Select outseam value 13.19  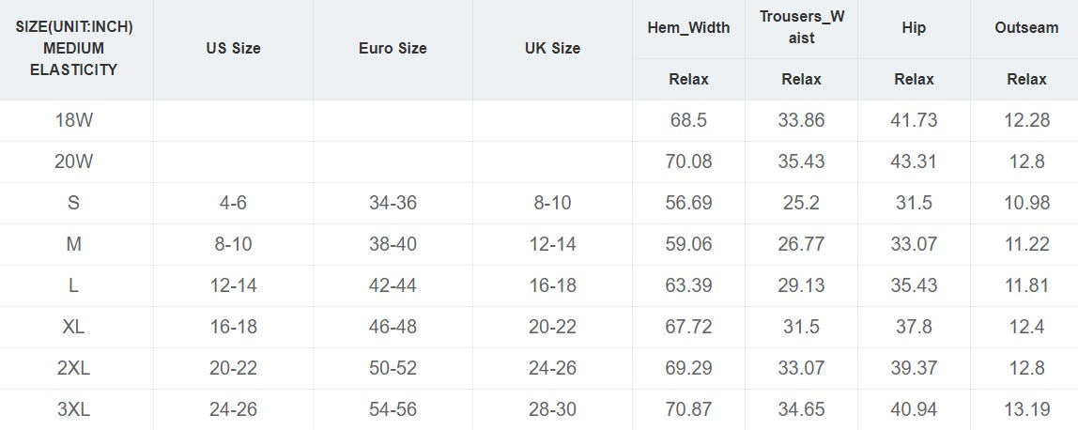coord(1026,409)
